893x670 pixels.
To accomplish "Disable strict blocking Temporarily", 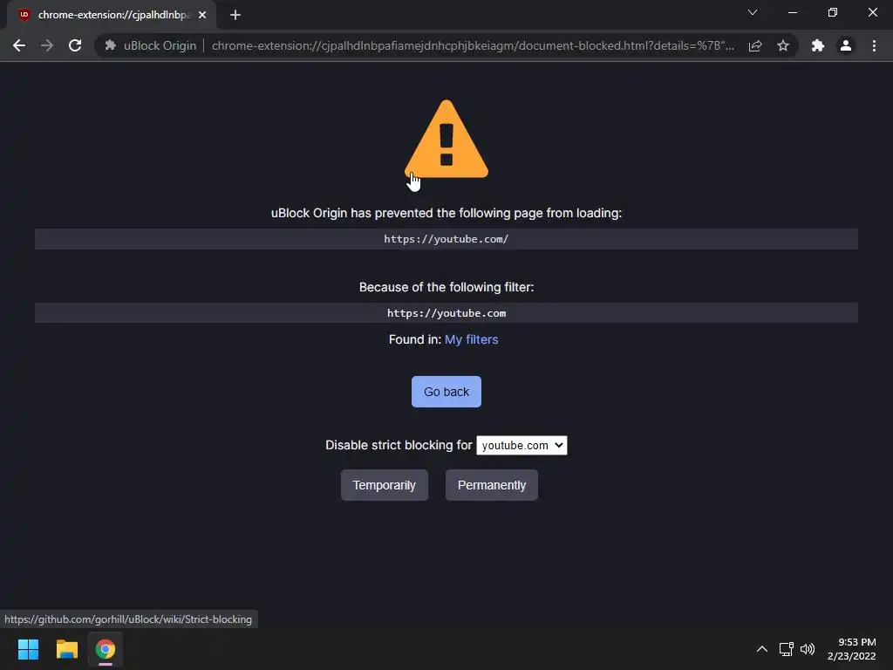I will click(385, 485).
